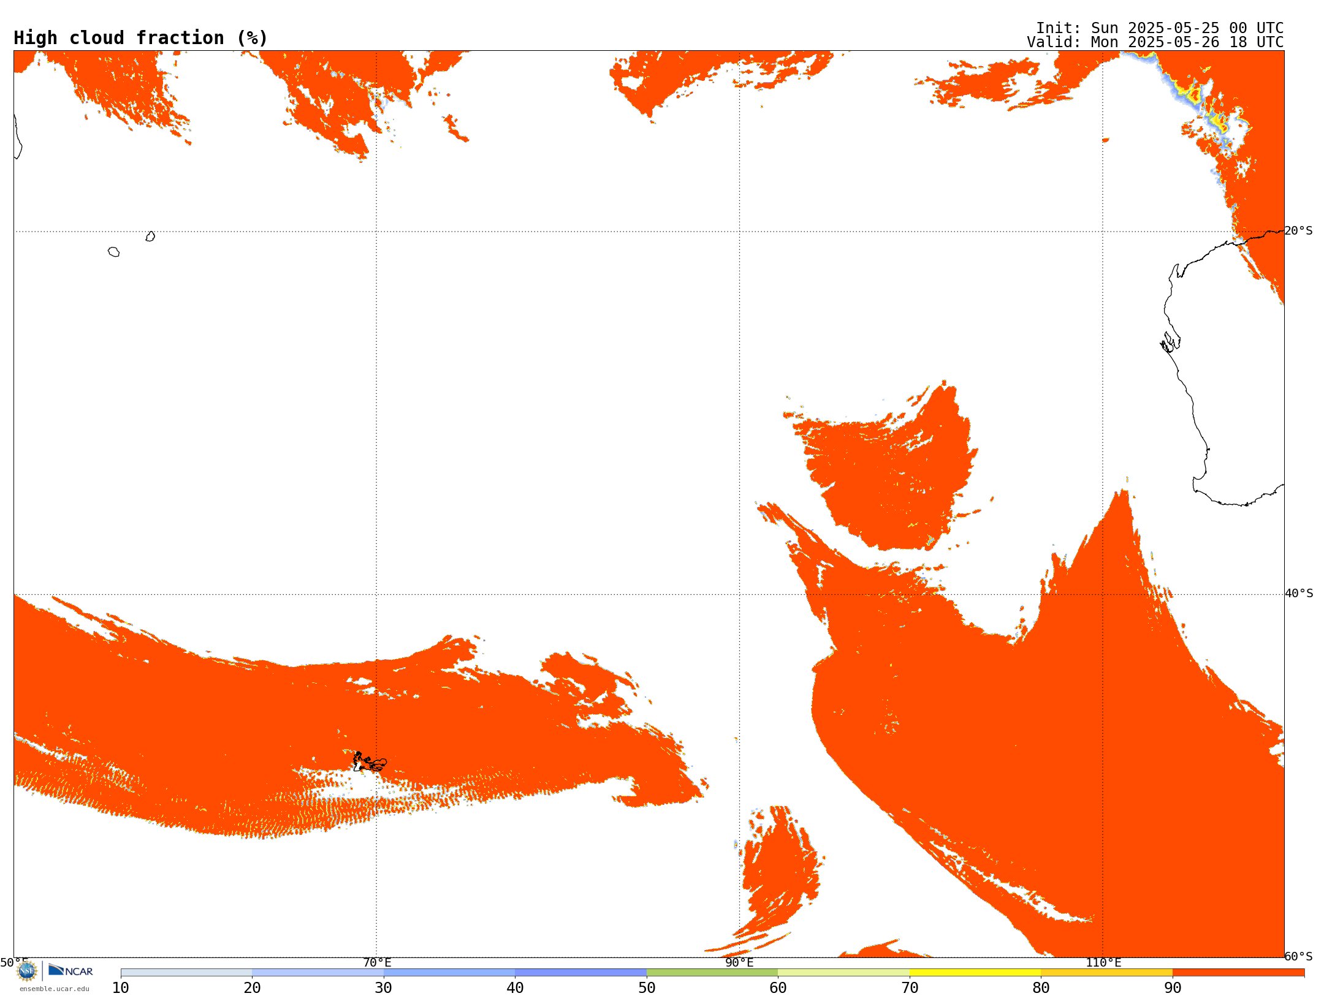
Task: Click the NCAR logo
Action: point(70,970)
